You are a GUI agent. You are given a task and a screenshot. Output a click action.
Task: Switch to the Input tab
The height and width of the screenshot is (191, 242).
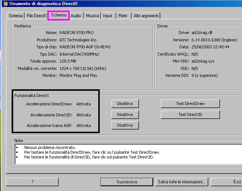point(107,16)
